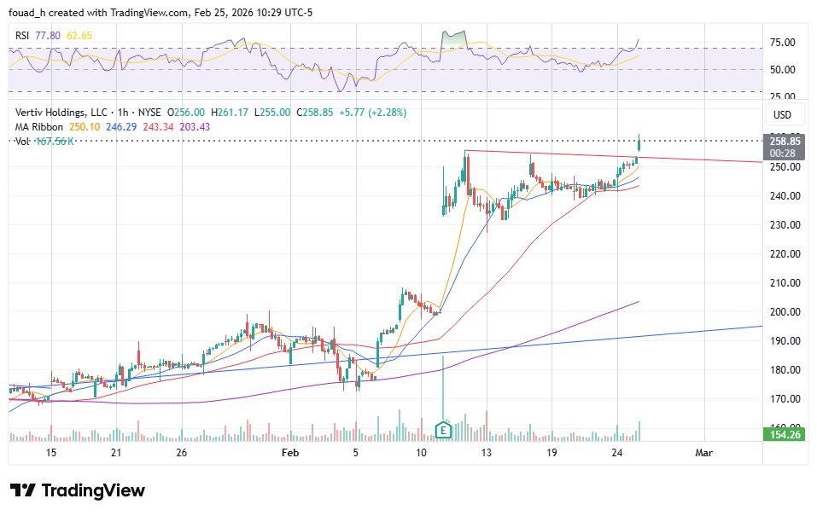Click the Mar label on the time axis
The height and width of the screenshot is (516, 817).
tap(703, 453)
